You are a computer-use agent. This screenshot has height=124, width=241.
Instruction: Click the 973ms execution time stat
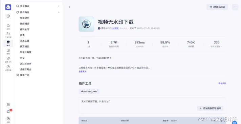(x=139, y=44)
